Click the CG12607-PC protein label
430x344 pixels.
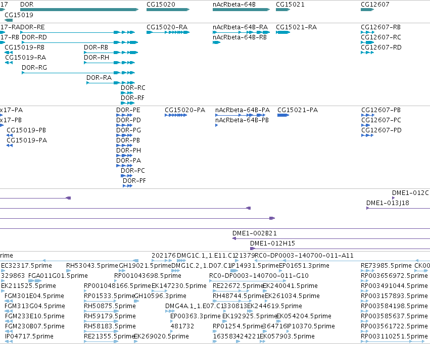(381, 120)
